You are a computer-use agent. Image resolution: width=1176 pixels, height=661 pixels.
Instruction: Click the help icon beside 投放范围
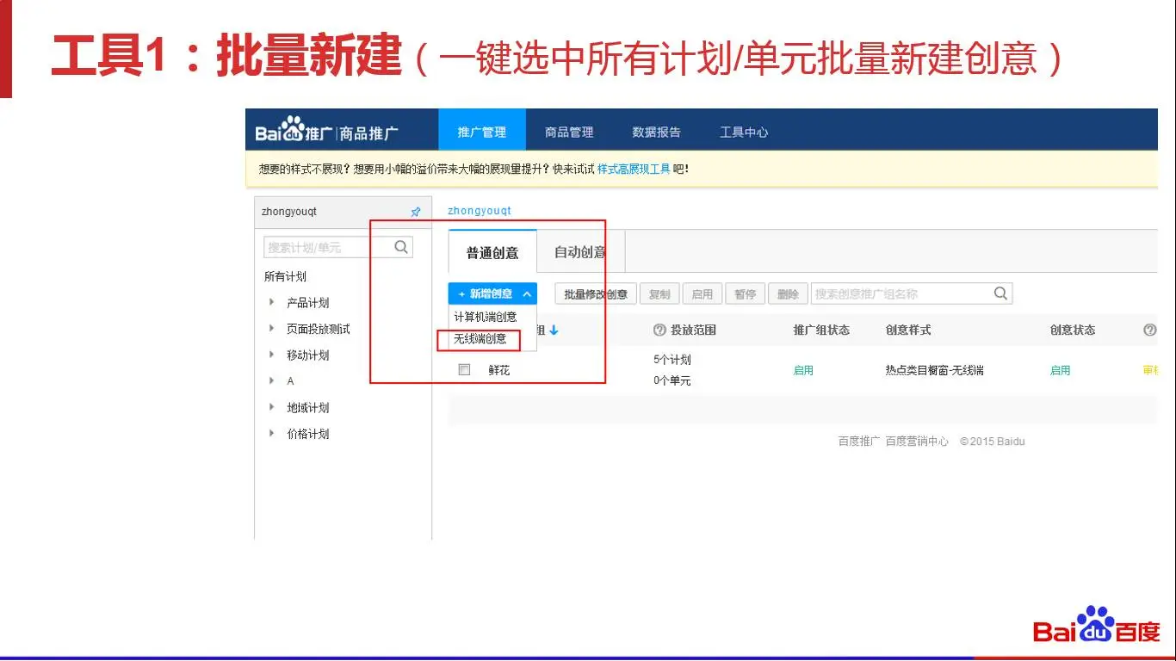click(659, 330)
